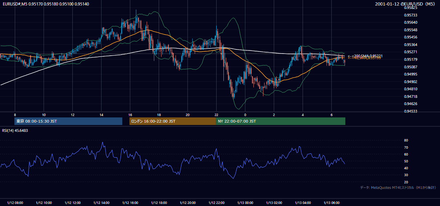
Task: Click the price axis value 0.95548
Action: pyautogui.click(x=410, y=30)
